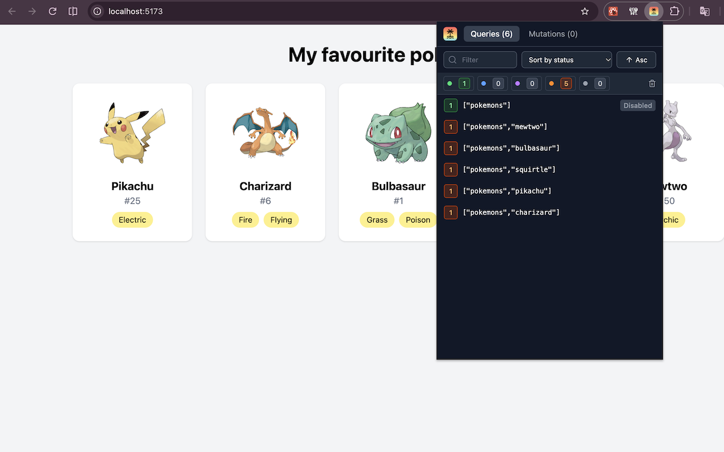The height and width of the screenshot is (452, 724).
Task: Click the Pikachu card name
Action: (132, 186)
